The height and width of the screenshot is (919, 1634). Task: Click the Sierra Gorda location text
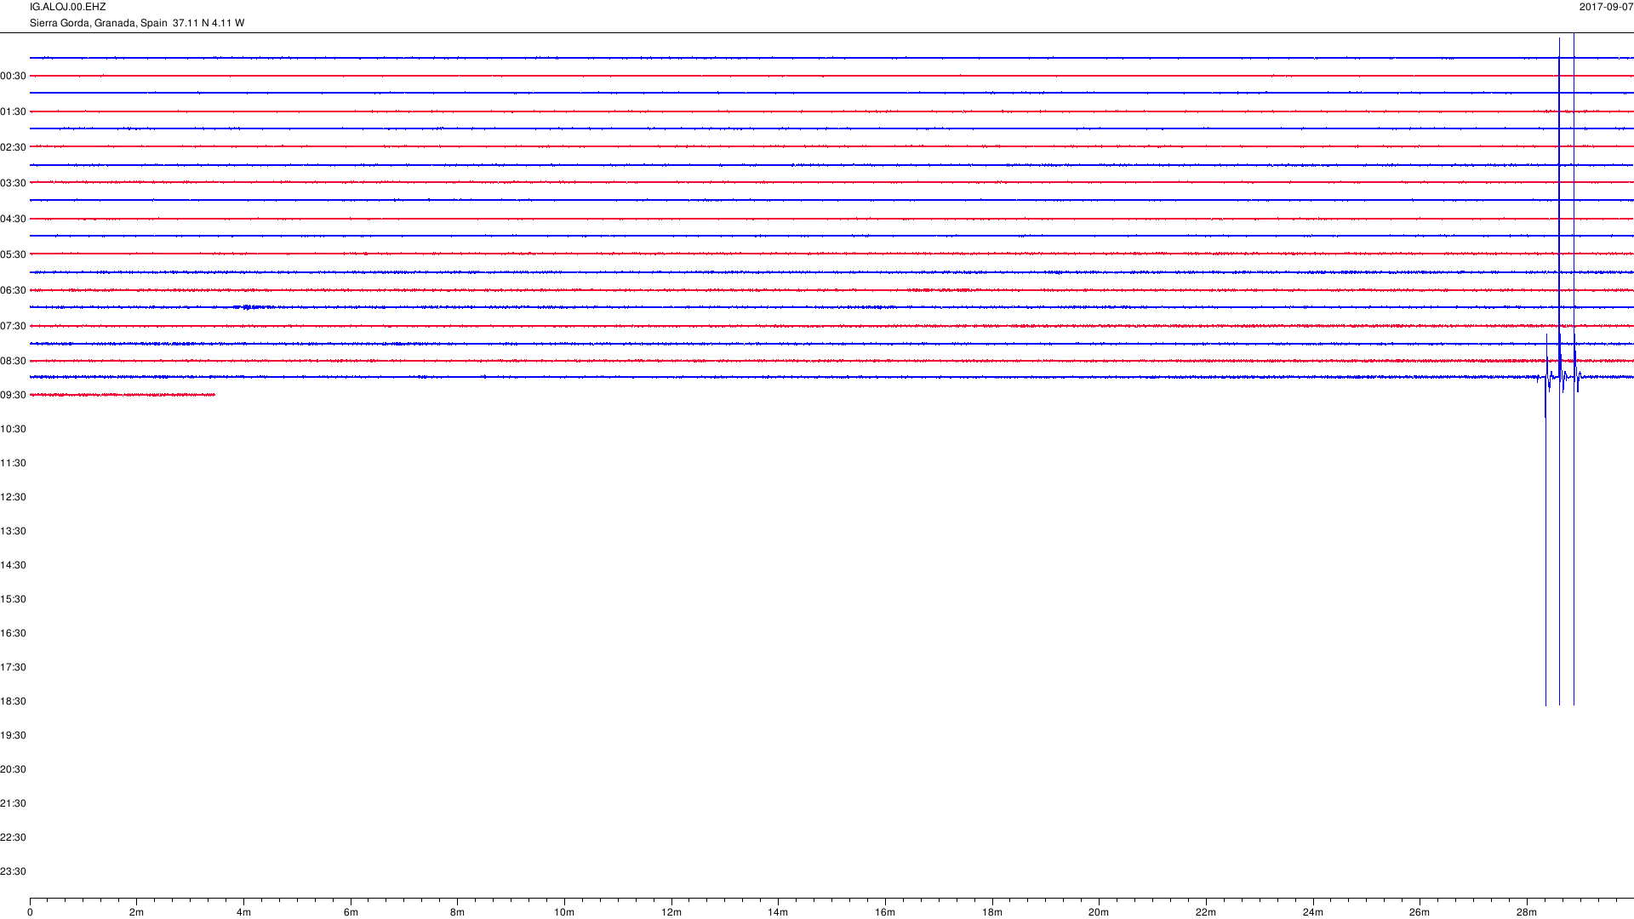coord(137,23)
